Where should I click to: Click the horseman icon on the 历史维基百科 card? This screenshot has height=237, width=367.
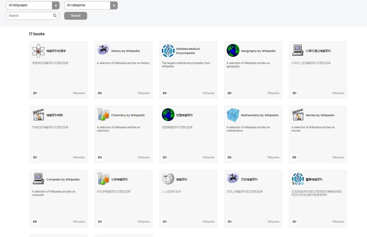pyautogui.click(x=233, y=178)
